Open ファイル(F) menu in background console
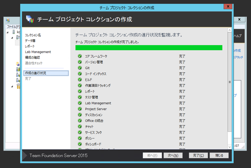Image resolution: width=251 pixels, height=168 pixels. (x=14, y=26)
